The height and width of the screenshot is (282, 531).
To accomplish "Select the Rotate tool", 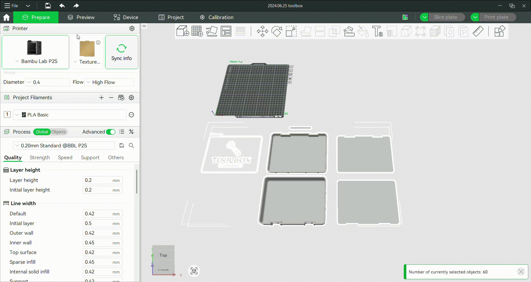I will point(277,31).
